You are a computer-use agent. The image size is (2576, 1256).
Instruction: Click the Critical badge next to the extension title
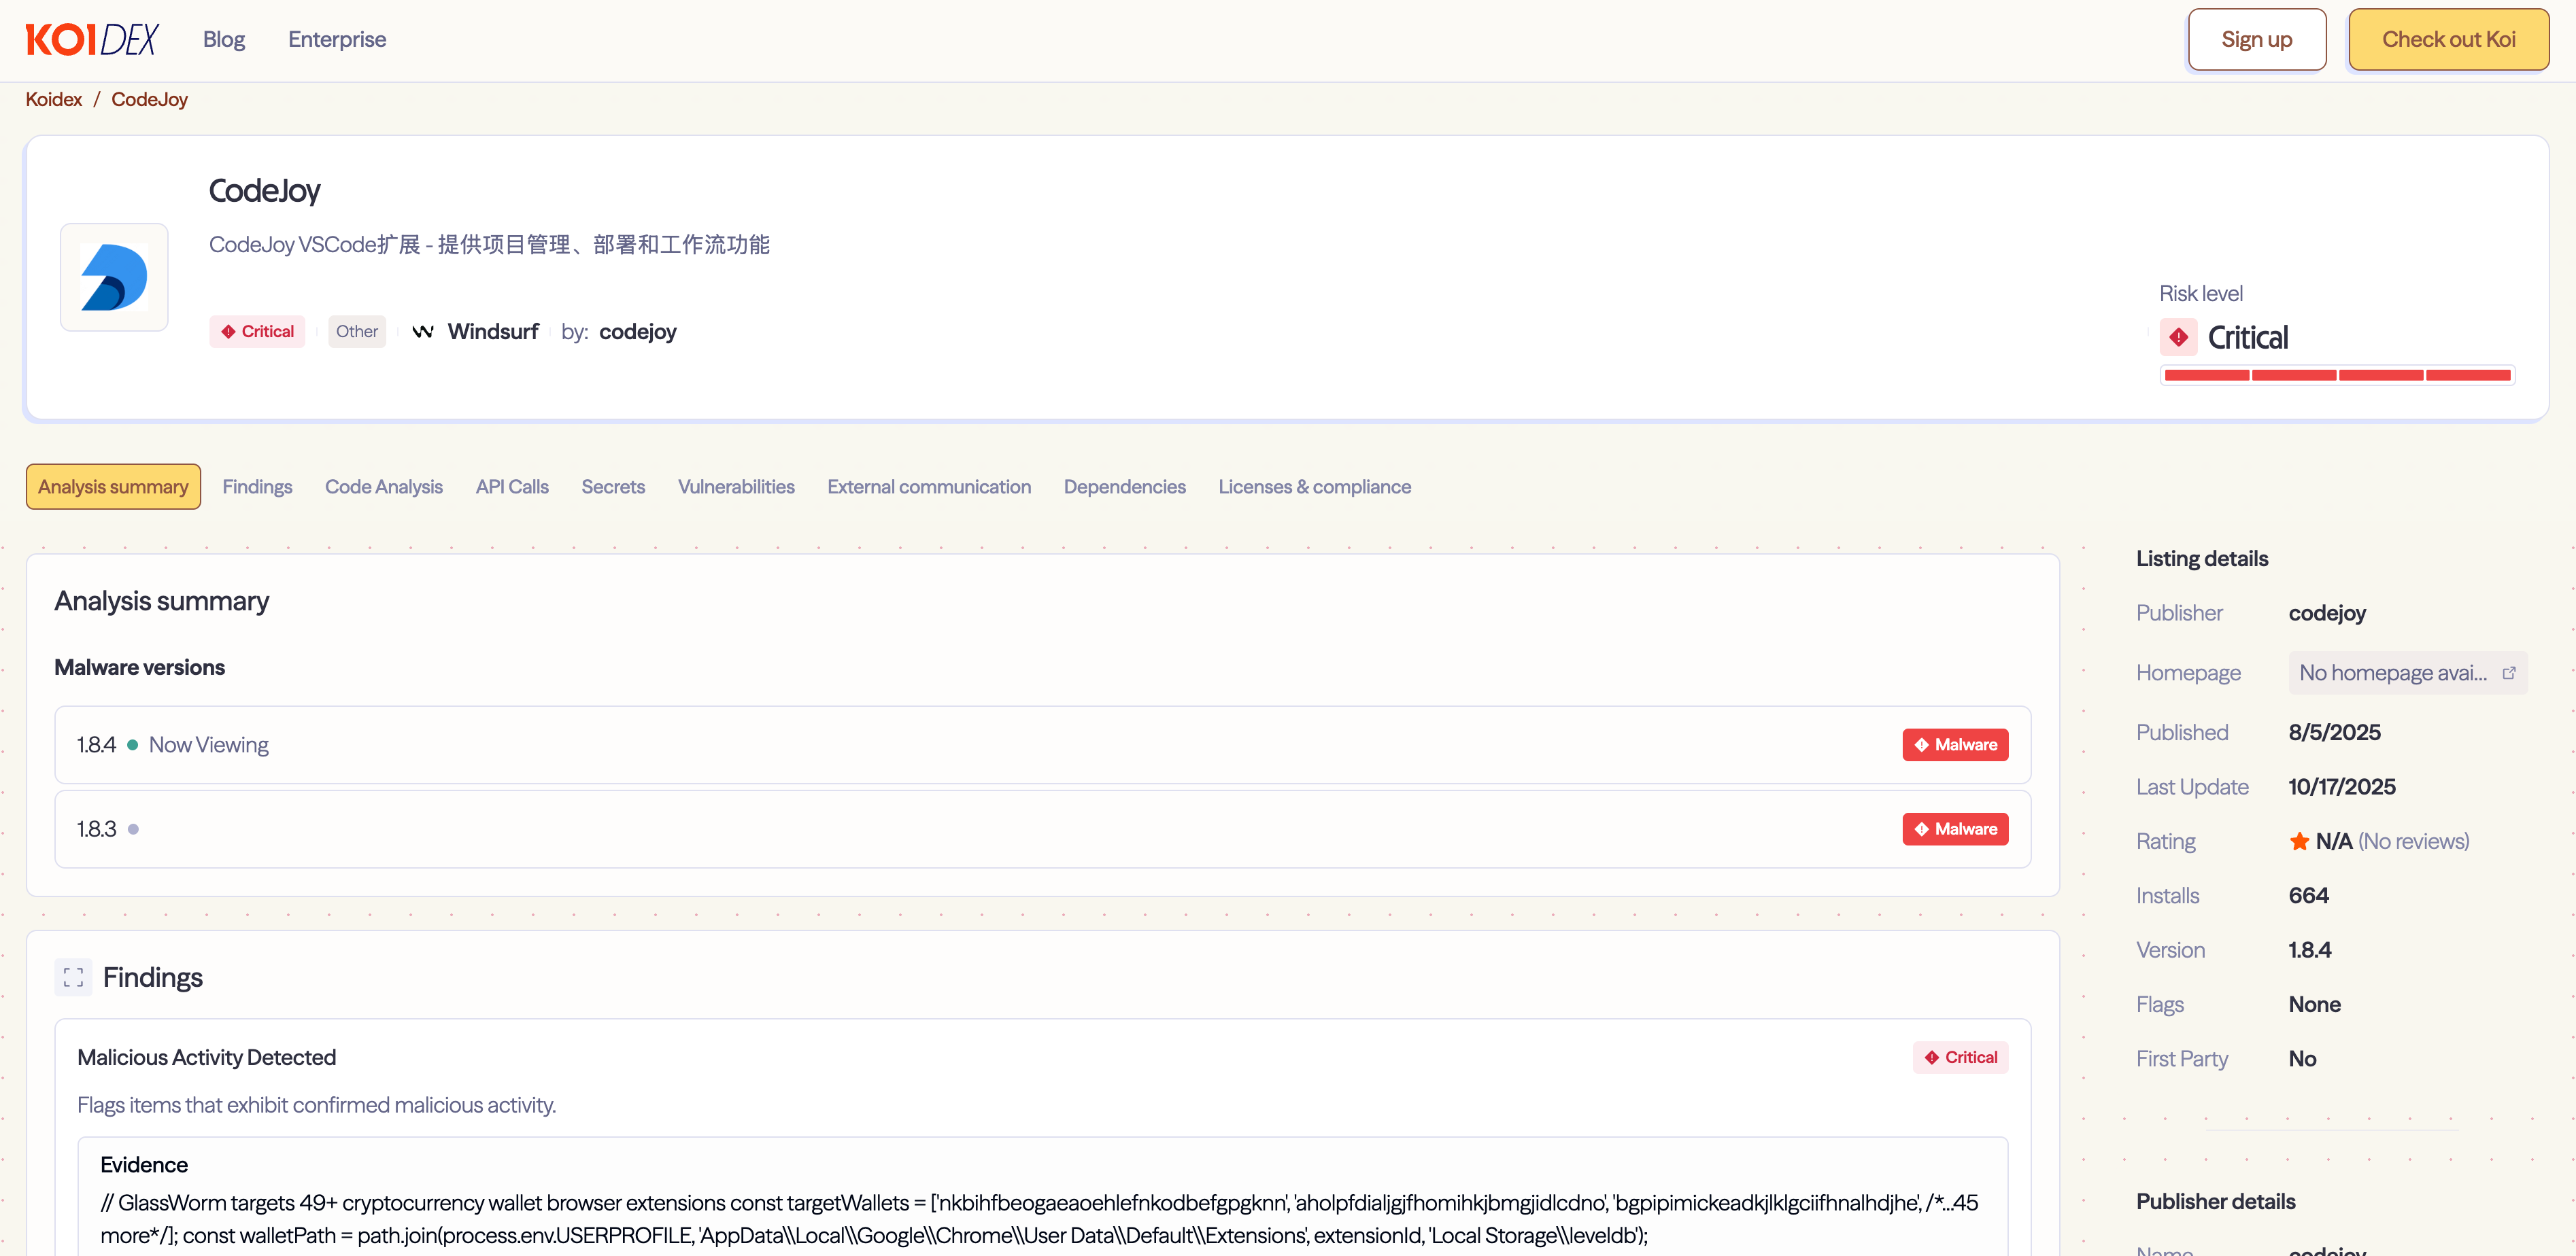[257, 331]
